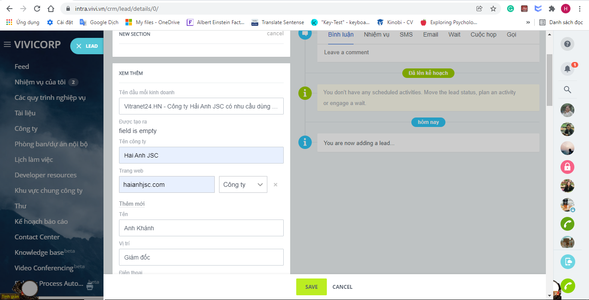589x300 pixels.
Task: Switch to SMS tab
Action: 406,34
